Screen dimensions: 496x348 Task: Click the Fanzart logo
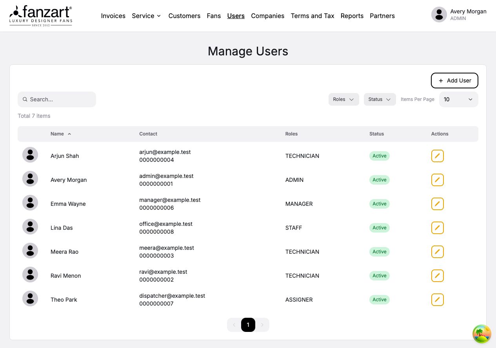pyautogui.click(x=41, y=16)
